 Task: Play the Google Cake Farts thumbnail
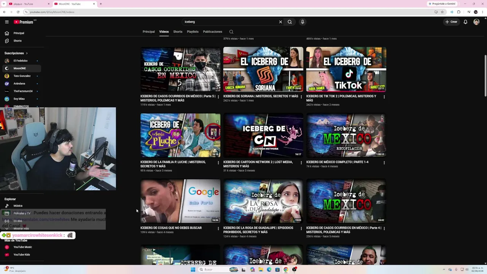pos(180,201)
